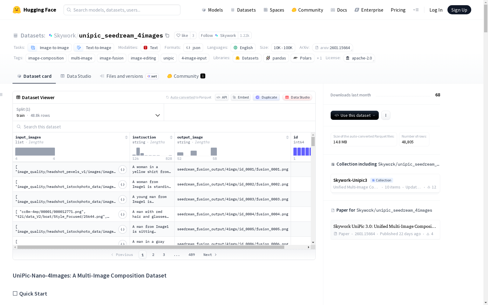
Task: Click the Embed button
Action: pos(241,97)
